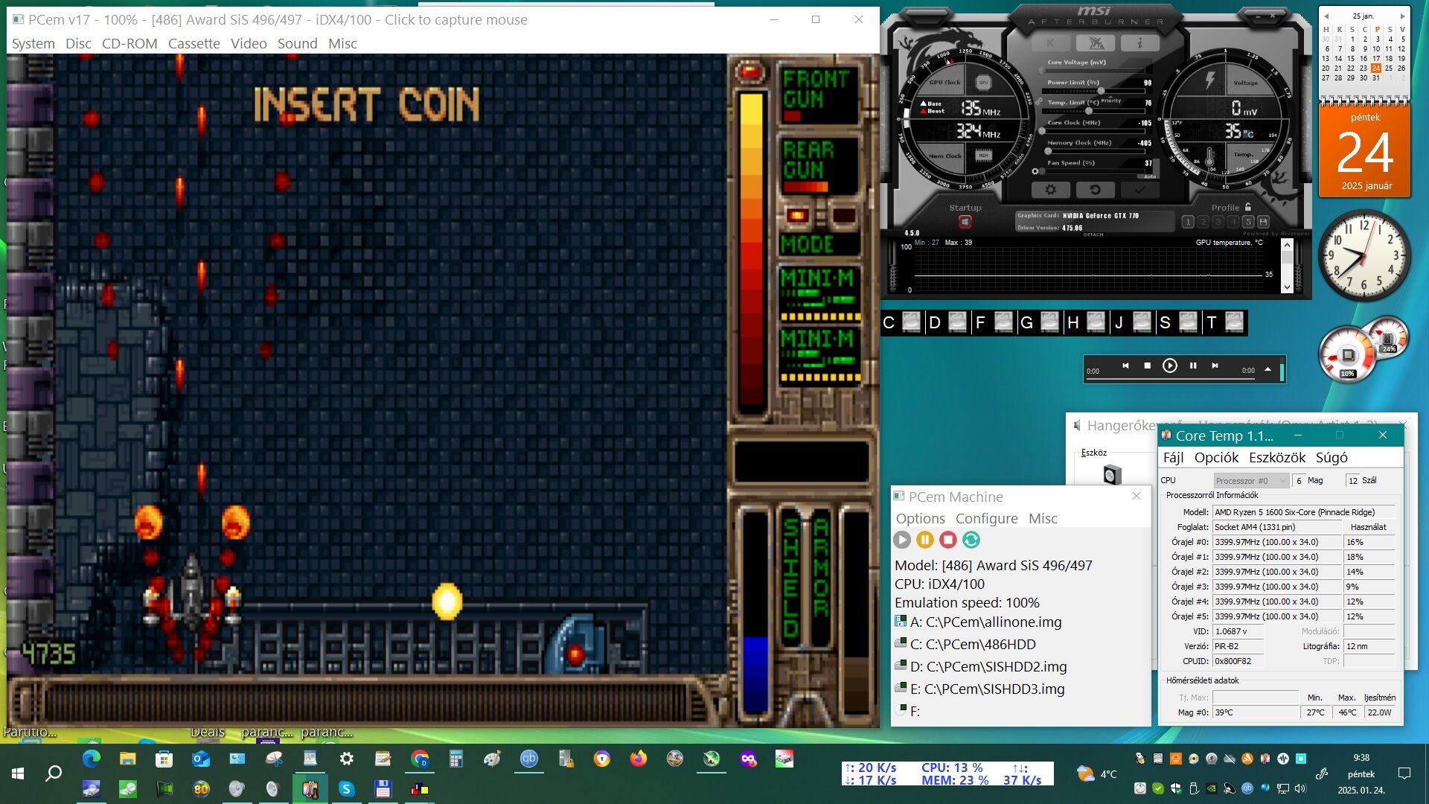Image resolution: width=1429 pixels, height=804 pixels.
Task: Toggle Auto fan speed in Afterburner
Action: point(1150,176)
